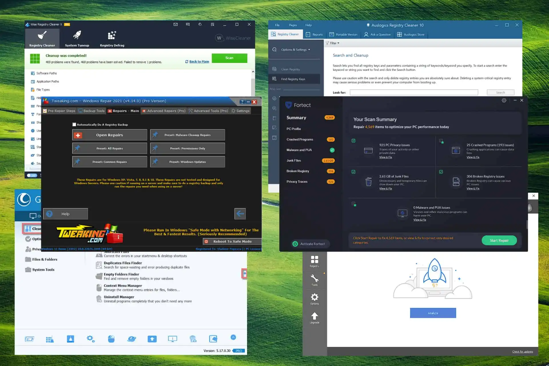Click the blue back arrow in Windows Repair
The width and height of the screenshot is (549, 366).
point(240,214)
